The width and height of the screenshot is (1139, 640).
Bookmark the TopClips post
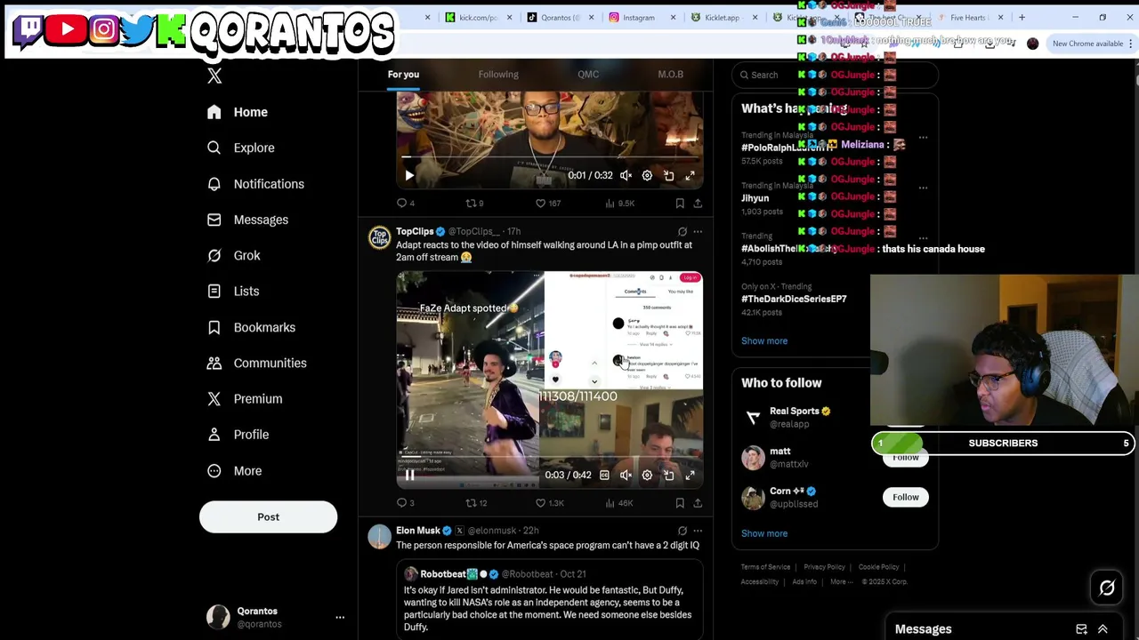tap(680, 503)
